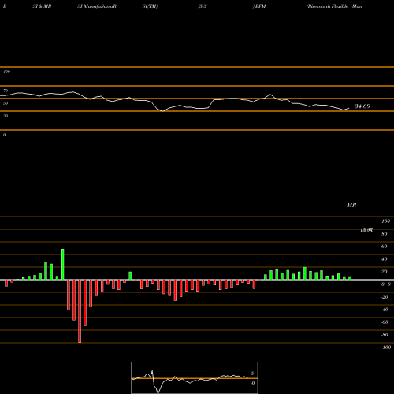The width and height of the screenshot is (394, 394).
Task: Click the isolated green bar amid red bars
Action: [130, 276]
